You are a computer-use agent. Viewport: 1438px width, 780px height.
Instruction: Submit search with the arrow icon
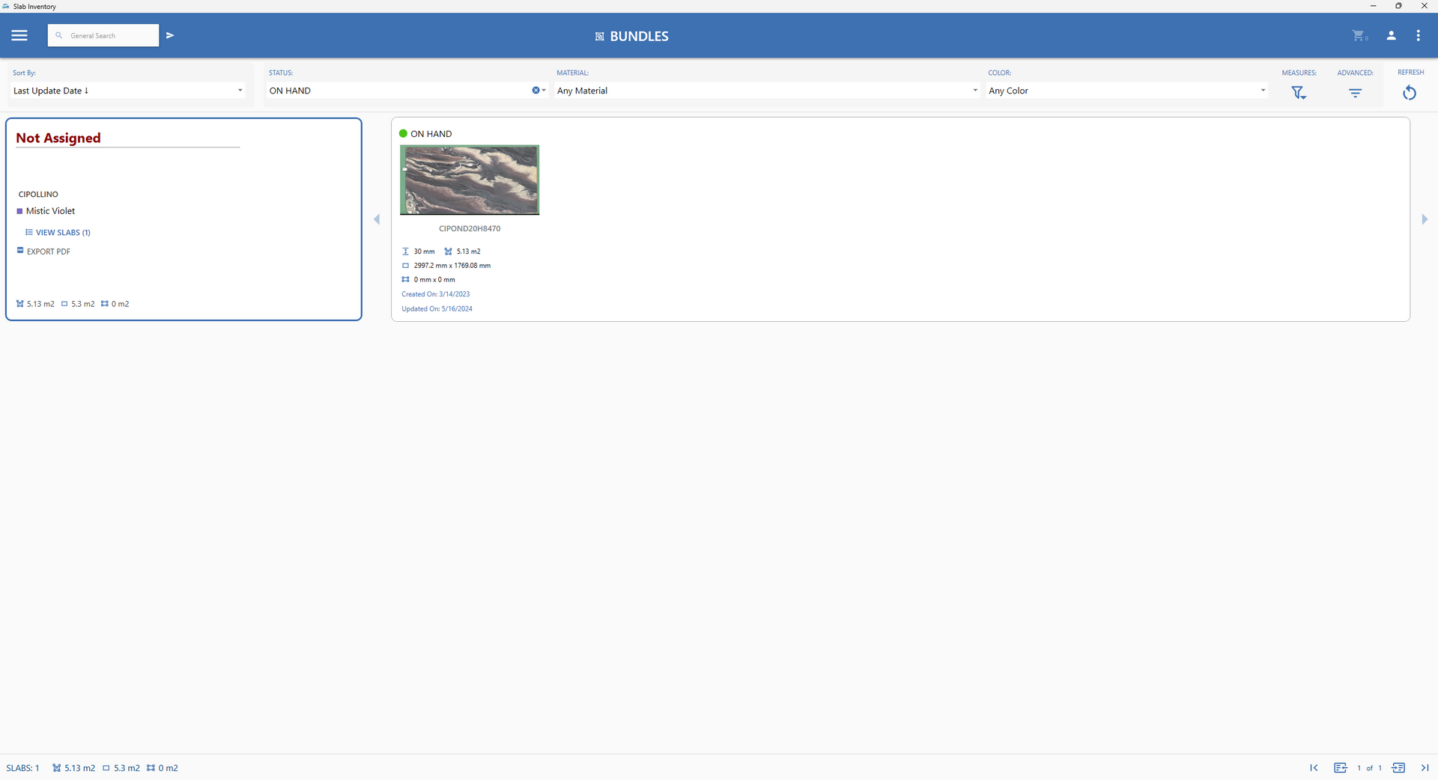170,35
